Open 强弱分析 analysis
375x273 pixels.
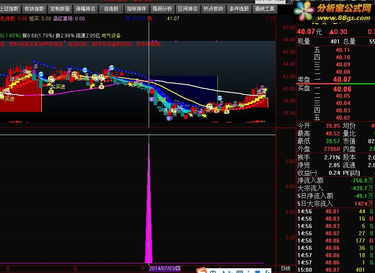click(163, 9)
